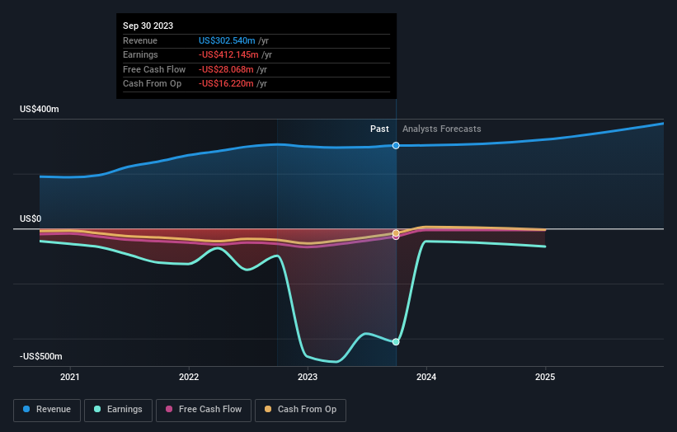Select the orange Cash From Op data point

[x=396, y=233]
